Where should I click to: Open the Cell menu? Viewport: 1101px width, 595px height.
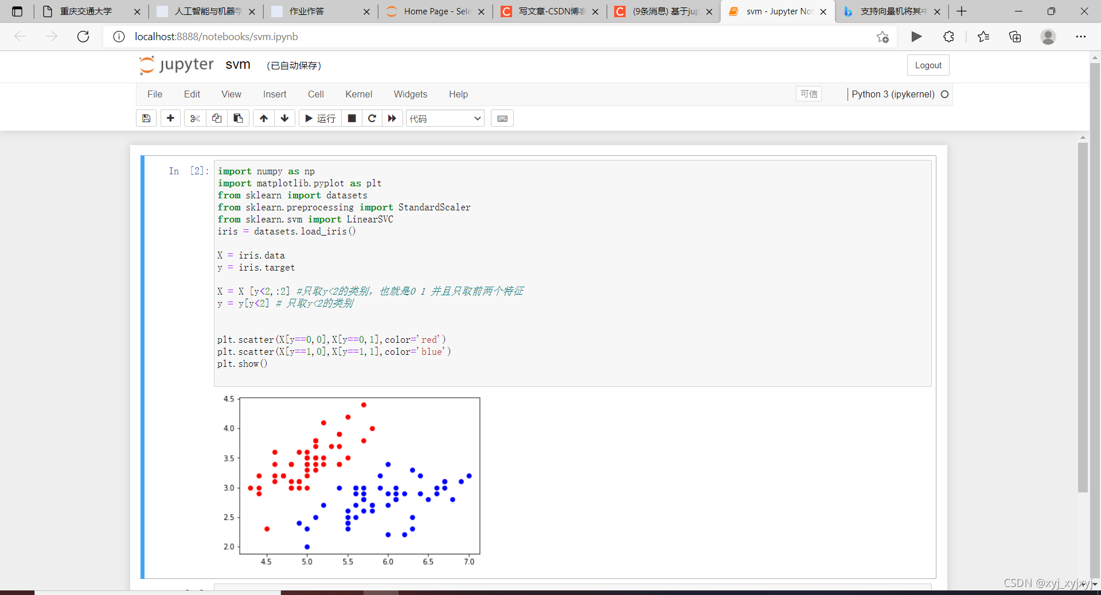[316, 94]
